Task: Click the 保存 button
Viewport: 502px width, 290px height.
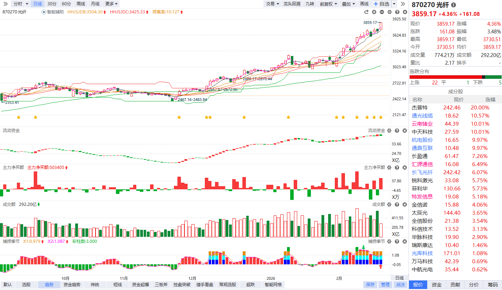Action: tap(370, 285)
